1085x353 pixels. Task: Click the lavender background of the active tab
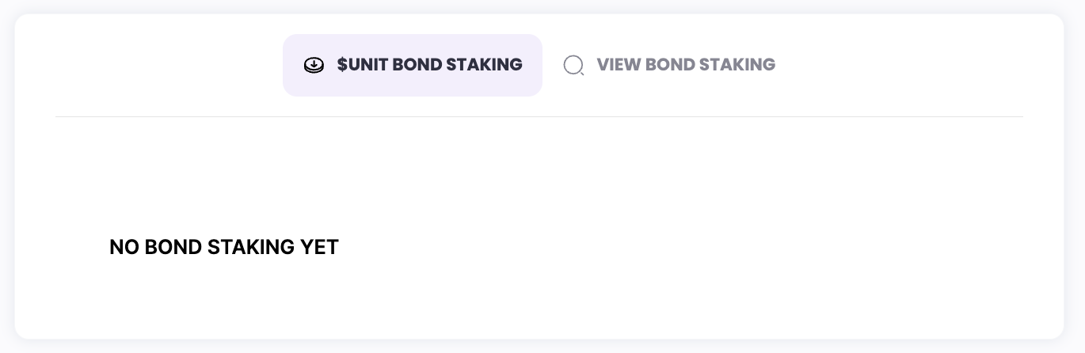pos(412,85)
